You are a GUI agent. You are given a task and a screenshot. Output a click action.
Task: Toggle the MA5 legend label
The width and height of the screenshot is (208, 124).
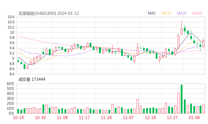pos(152,13)
